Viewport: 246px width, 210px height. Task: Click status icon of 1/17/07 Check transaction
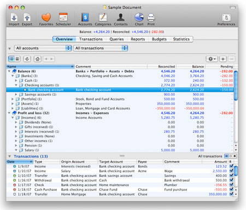pos(15,185)
